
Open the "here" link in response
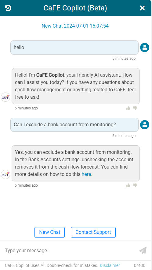tap(86, 174)
